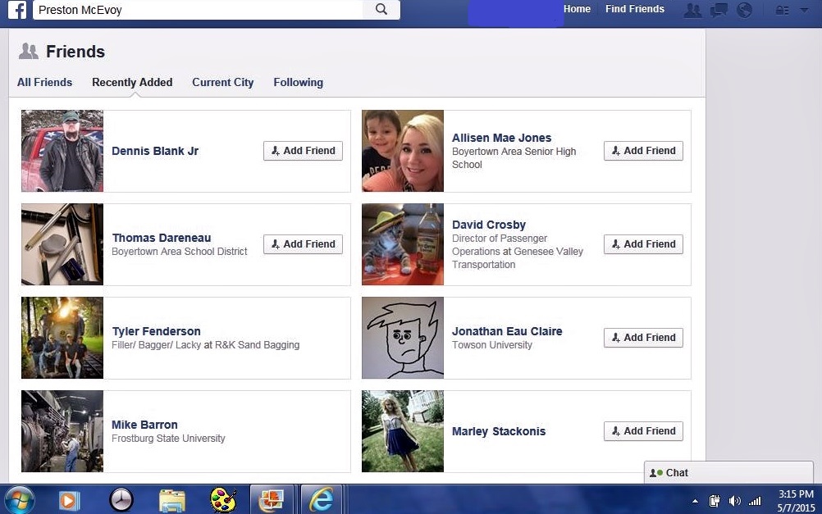Click Thomas Dareneau's profile photo
Image resolution: width=822 pixels, height=514 pixels.
[x=62, y=244]
